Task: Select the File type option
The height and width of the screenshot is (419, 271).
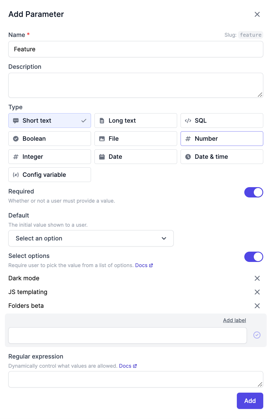Action: (136, 139)
